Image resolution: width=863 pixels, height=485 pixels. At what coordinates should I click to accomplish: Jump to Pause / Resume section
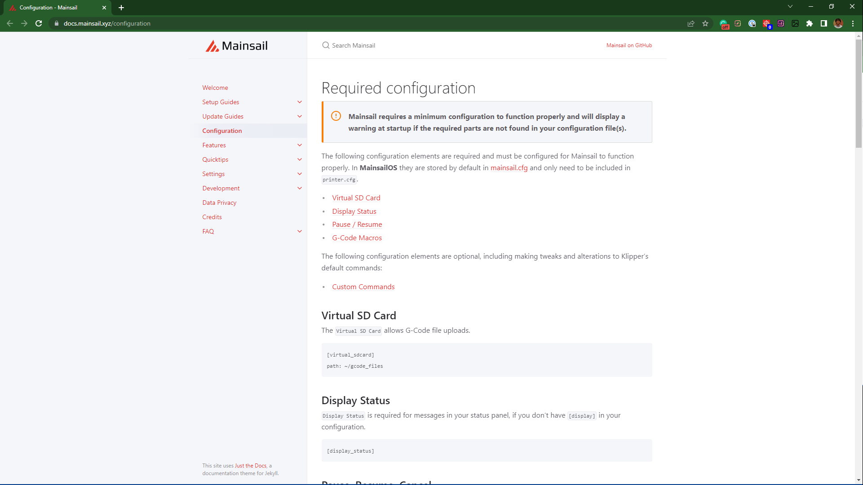click(x=357, y=224)
